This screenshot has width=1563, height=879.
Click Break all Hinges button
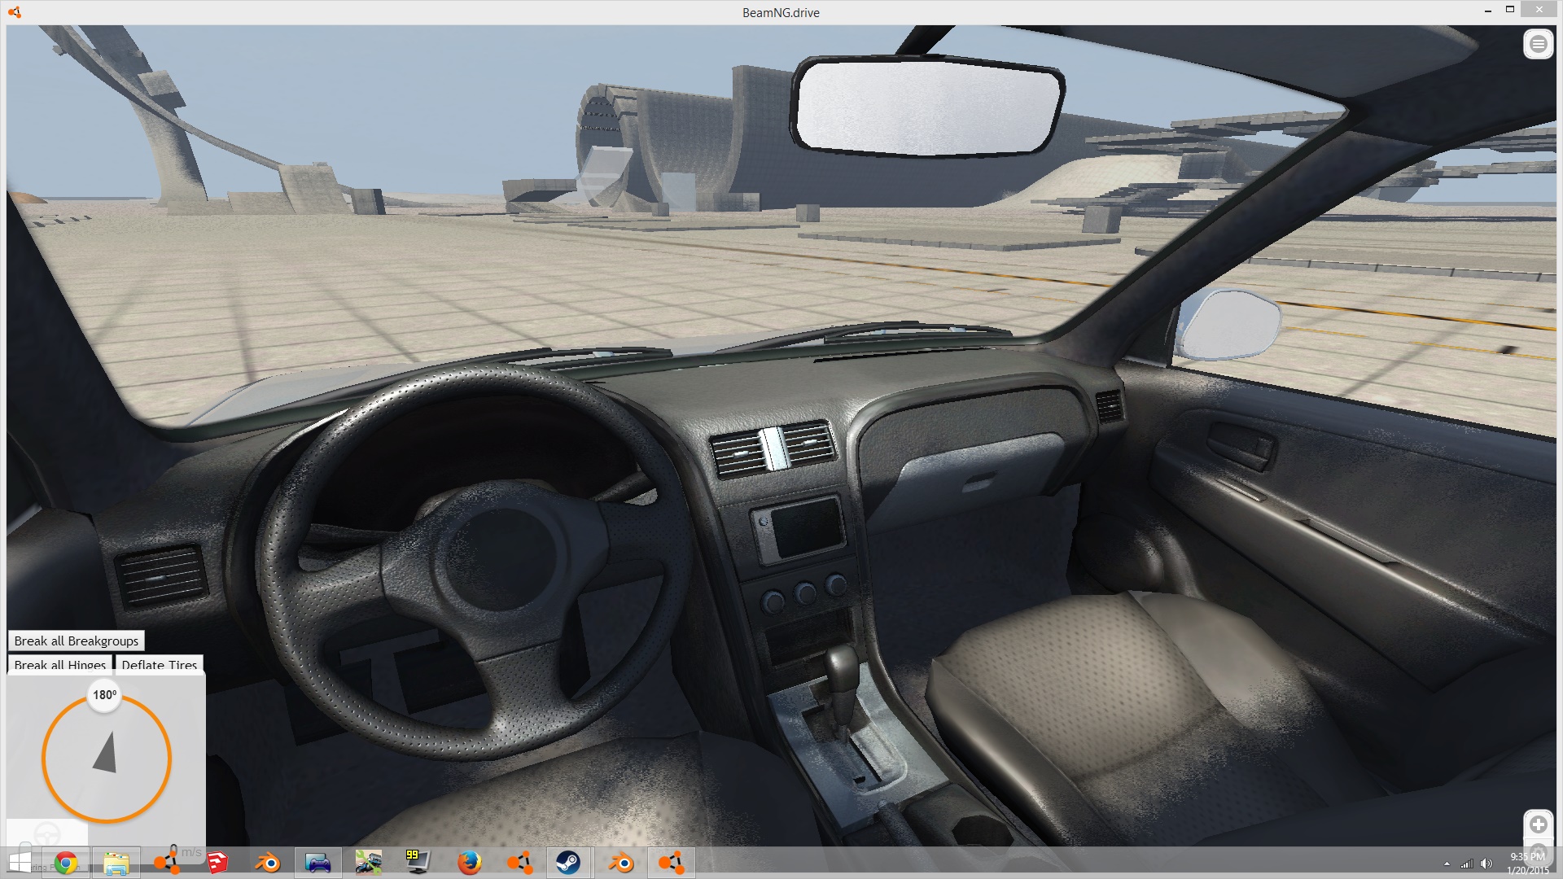click(x=60, y=664)
